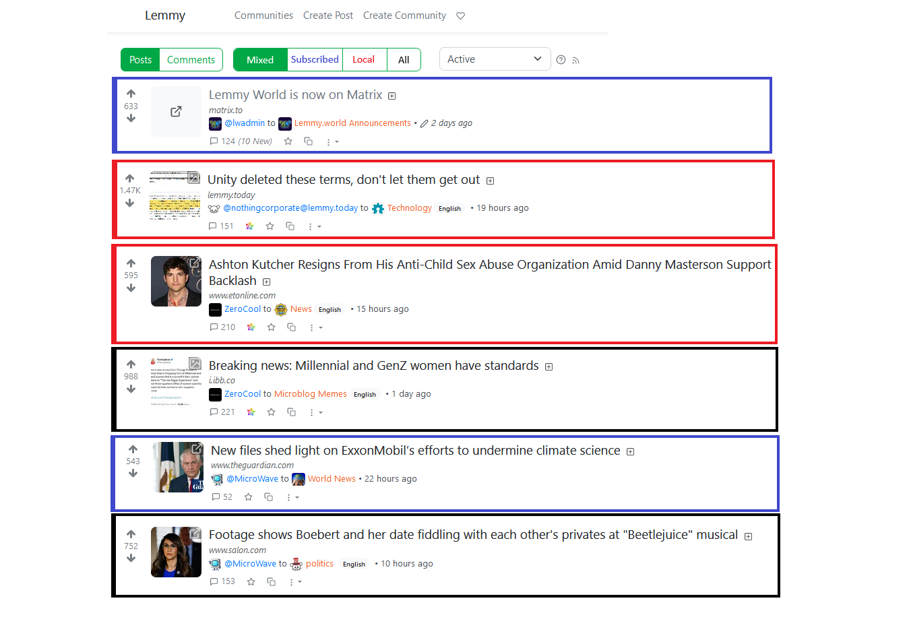Switch listing type to Subscribed
The image size is (909, 642).
point(315,59)
